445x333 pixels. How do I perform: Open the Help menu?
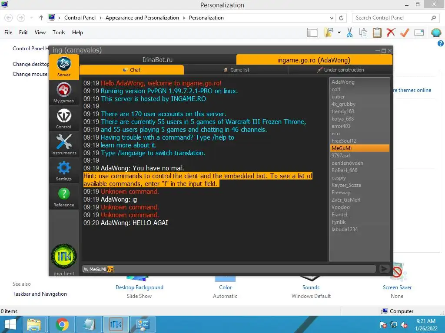(x=77, y=33)
